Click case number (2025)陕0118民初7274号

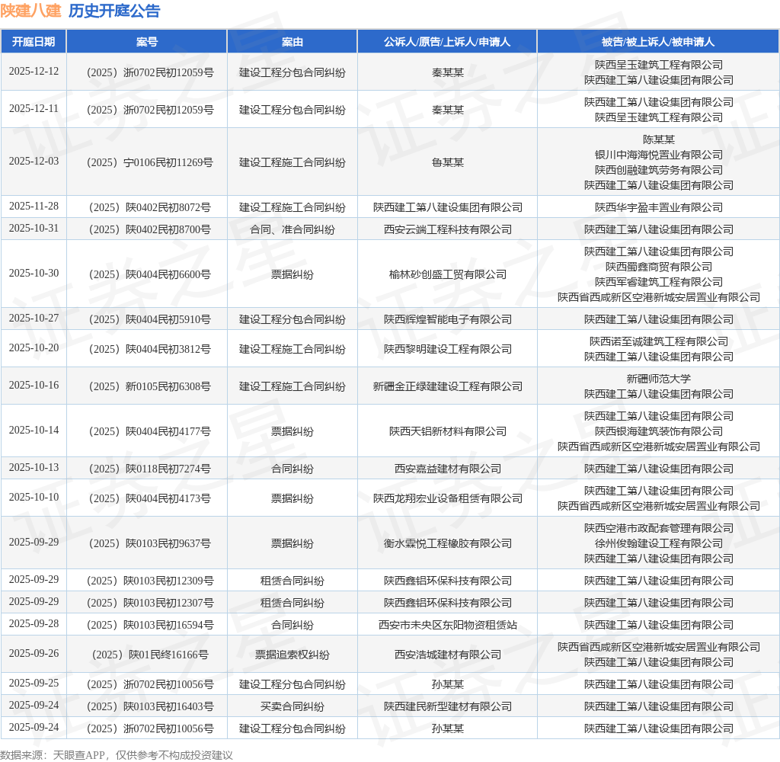point(150,469)
